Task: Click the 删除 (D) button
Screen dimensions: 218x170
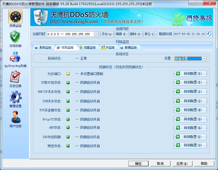Action: pos(136,34)
